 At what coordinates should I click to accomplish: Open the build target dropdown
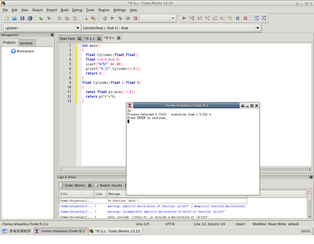173,18
